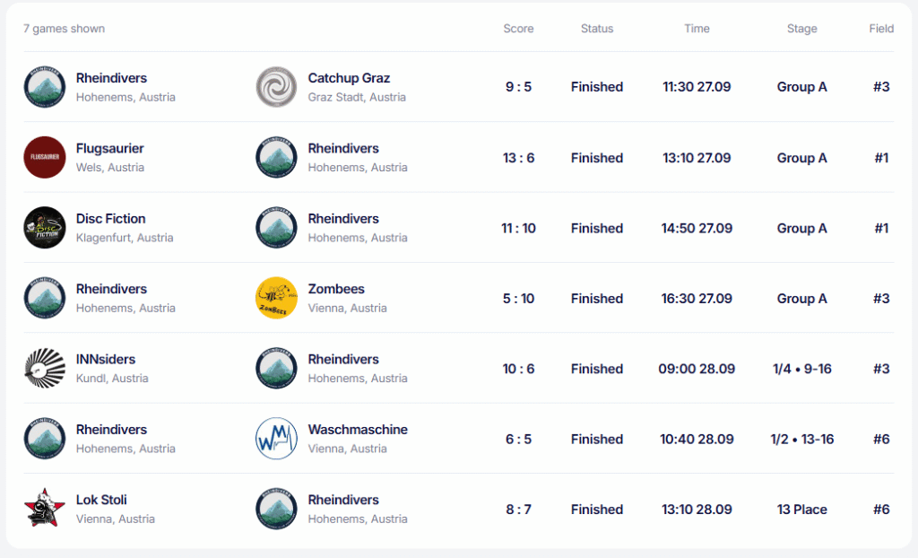Sort by the Score column header
The height and width of the screenshot is (558, 918).
pos(518,29)
